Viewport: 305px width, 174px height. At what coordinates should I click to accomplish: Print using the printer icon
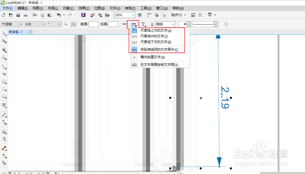point(26,15)
